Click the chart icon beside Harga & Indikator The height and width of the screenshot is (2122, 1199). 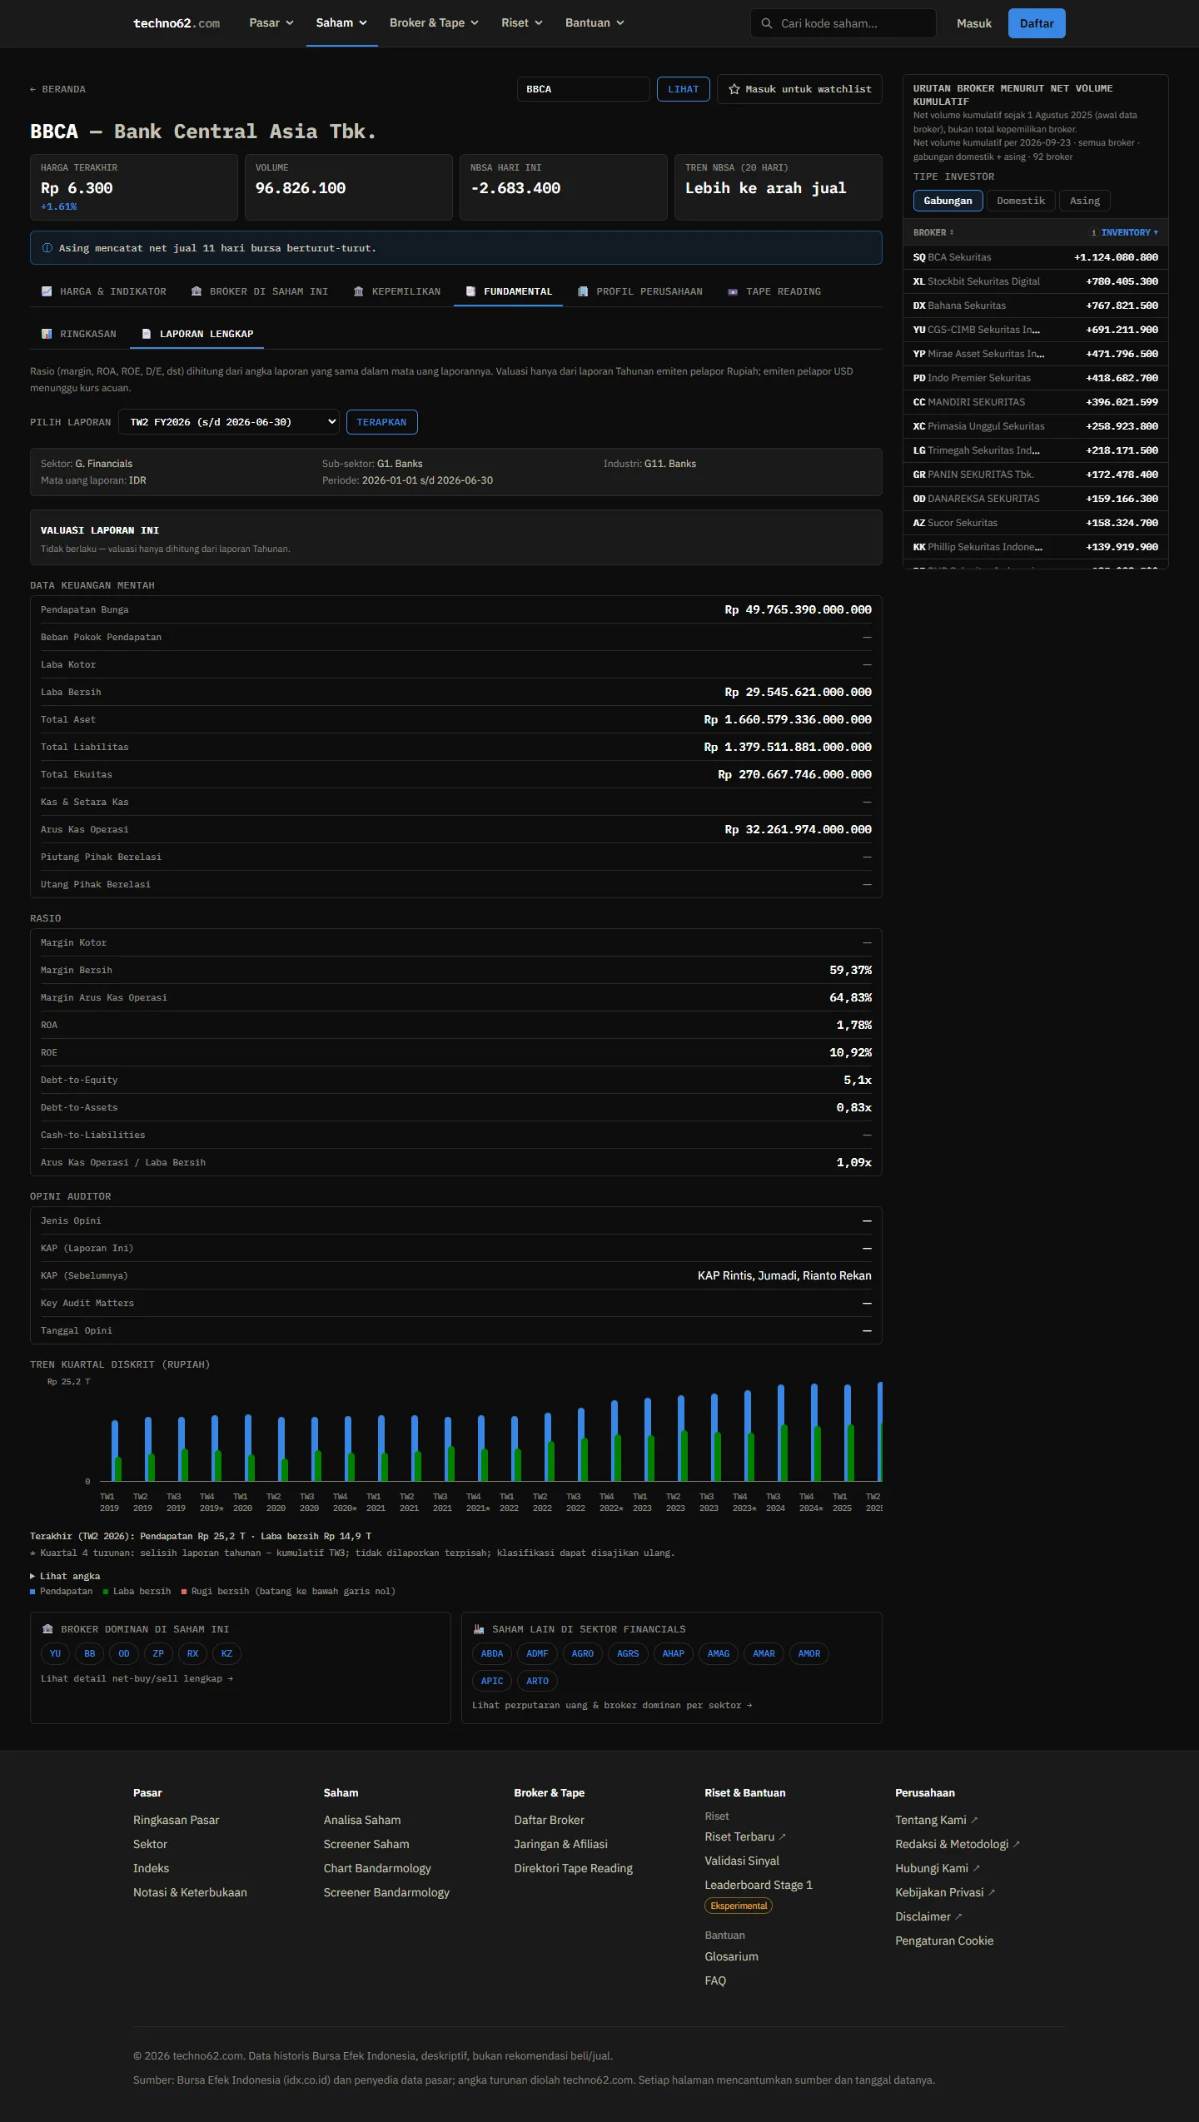47,291
